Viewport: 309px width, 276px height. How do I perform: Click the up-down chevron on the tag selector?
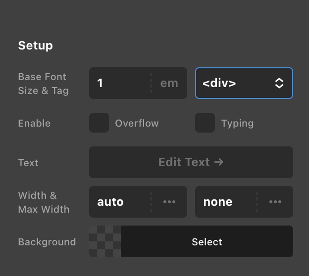point(279,83)
